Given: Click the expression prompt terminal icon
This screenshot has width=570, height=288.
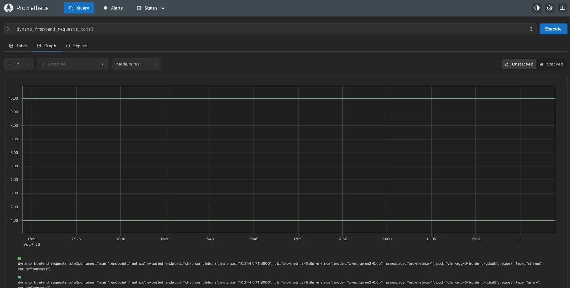Looking at the screenshot, I should [10, 29].
